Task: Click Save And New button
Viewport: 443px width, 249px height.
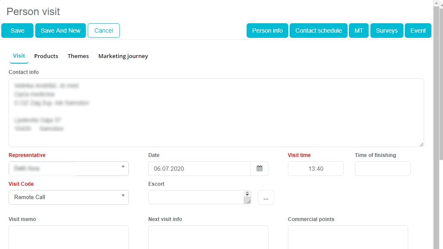Action: pos(61,31)
